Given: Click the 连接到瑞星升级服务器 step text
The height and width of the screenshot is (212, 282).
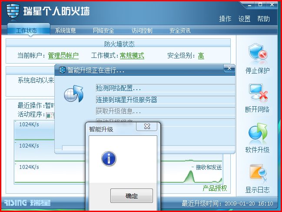Looking at the screenshot, I should (126, 100).
